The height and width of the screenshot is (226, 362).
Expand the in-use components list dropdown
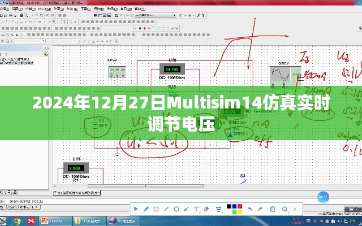tap(174, 15)
